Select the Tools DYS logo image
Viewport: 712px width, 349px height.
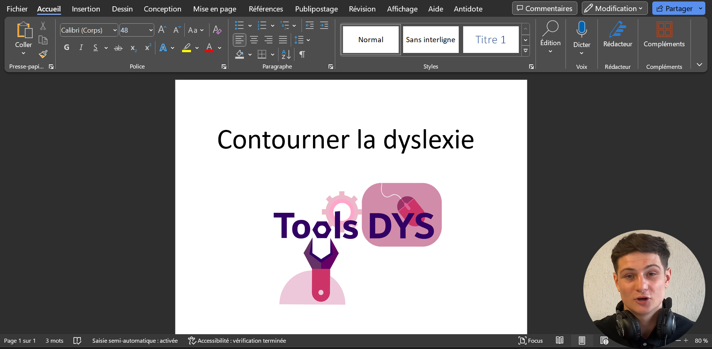[357, 244]
